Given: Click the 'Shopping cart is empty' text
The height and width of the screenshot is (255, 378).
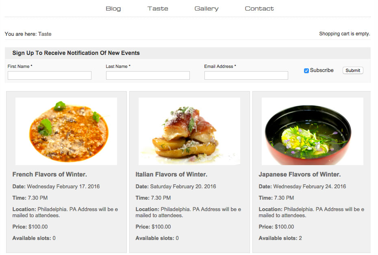Looking at the screenshot, I should pyautogui.click(x=345, y=34).
